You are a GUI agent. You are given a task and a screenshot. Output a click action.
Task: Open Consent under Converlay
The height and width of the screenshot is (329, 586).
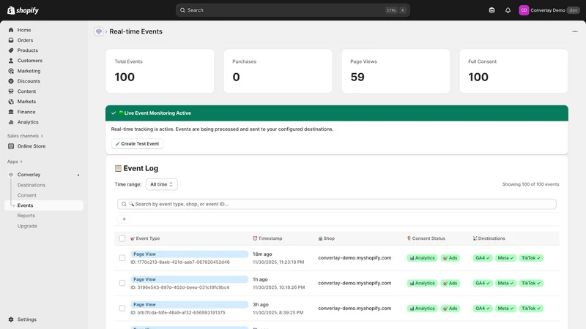click(x=26, y=195)
